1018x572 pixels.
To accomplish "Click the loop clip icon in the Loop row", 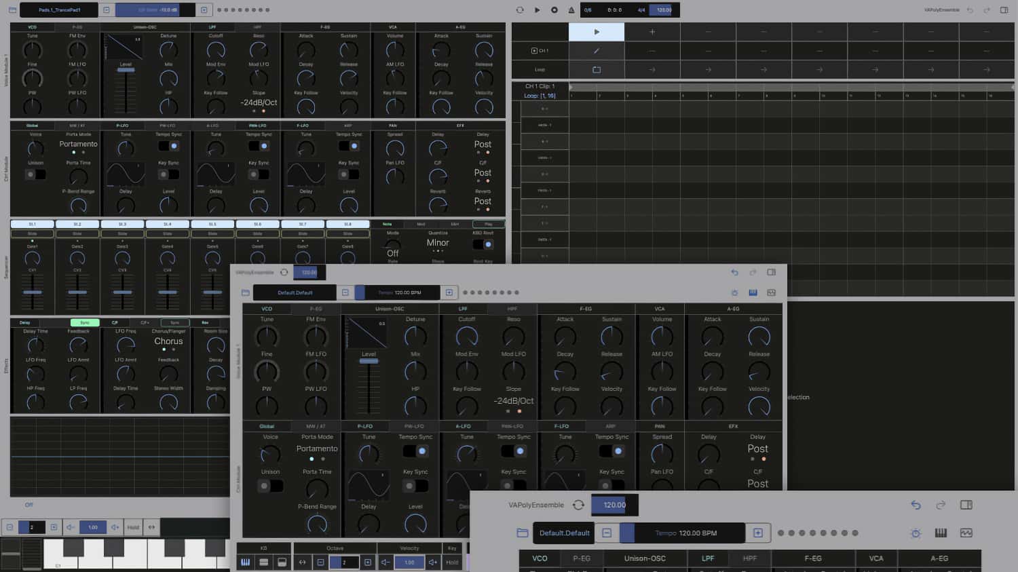I will (597, 69).
